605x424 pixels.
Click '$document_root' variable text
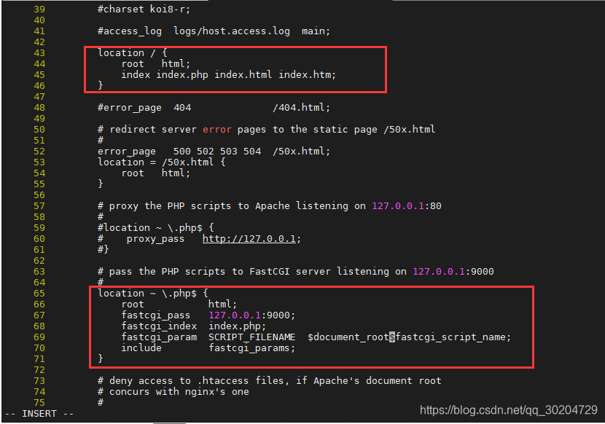pyautogui.click(x=348, y=337)
